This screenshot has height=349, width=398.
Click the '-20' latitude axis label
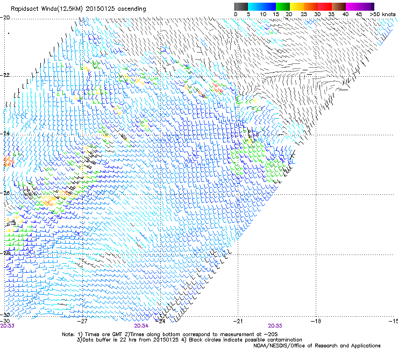[5, 18]
